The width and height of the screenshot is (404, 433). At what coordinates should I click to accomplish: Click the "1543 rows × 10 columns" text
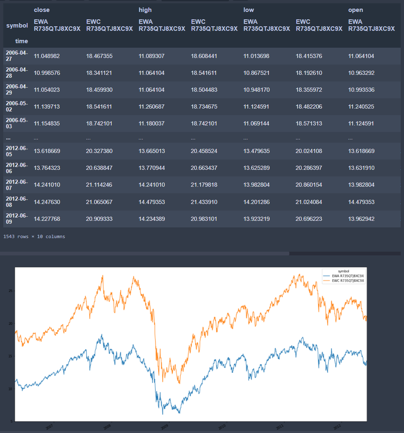(x=34, y=236)
